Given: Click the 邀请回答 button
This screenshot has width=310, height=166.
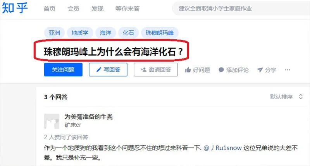Looking at the screenshot, I should [x=156, y=70].
